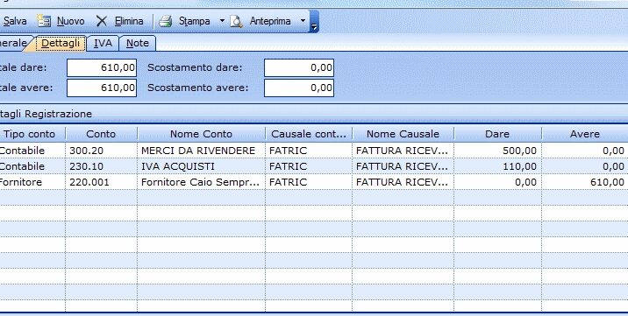
Task: Click the Fornitore tipo conto cell
Action: click(32, 182)
